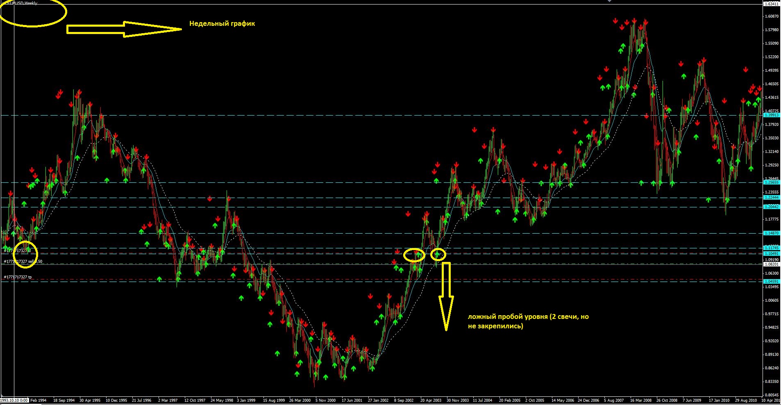Select the 1.11745 level price tag
The height and width of the screenshot is (405, 781).
pyautogui.click(x=772, y=248)
